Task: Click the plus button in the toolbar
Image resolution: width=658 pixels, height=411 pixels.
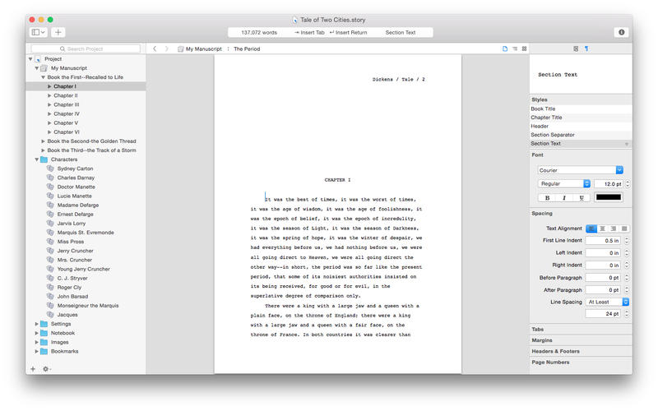Action: (x=58, y=32)
